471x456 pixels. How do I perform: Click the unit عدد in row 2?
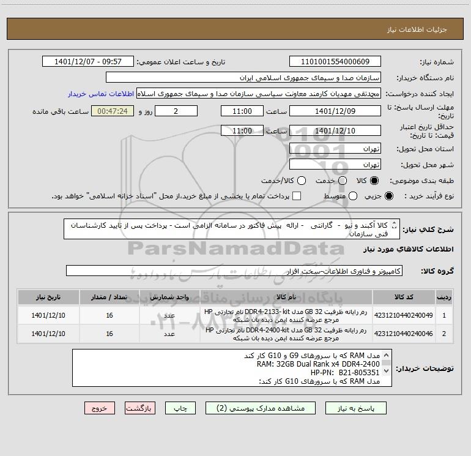(x=169, y=334)
